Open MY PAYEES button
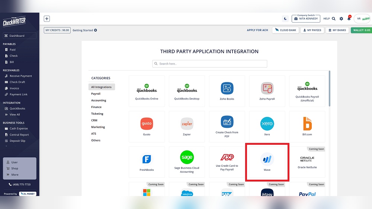The height and width of the screenshot is (209, 372). coord(312,30)
